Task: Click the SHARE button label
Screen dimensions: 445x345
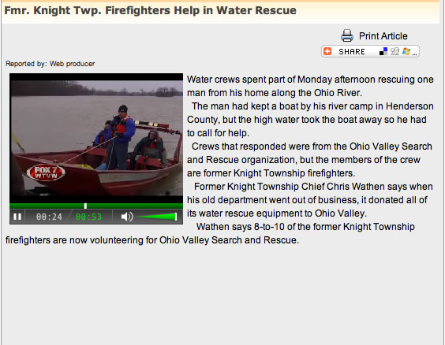Action: point(352,51)
